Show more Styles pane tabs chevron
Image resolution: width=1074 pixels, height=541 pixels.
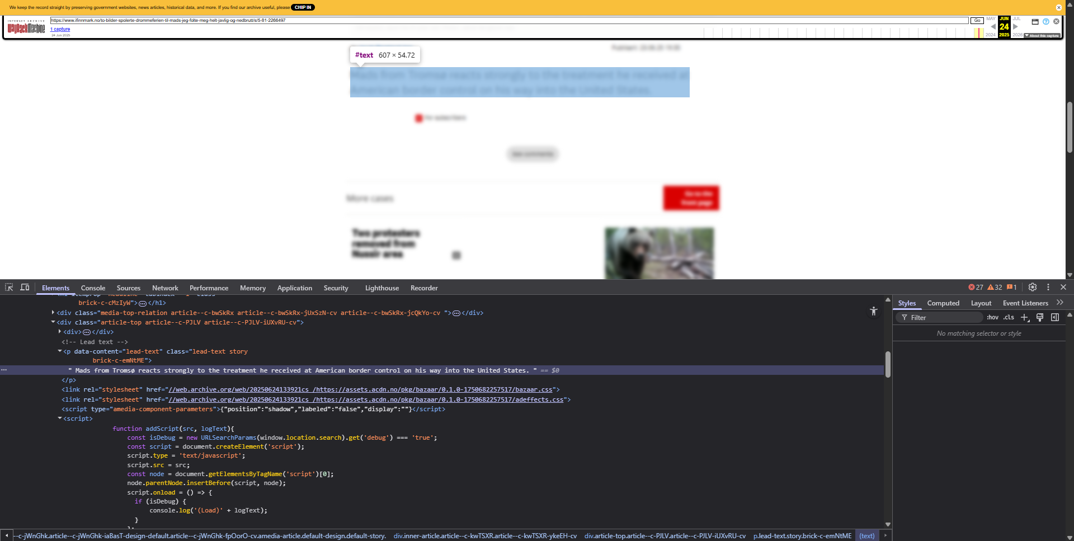click(x=1060, y=302)
